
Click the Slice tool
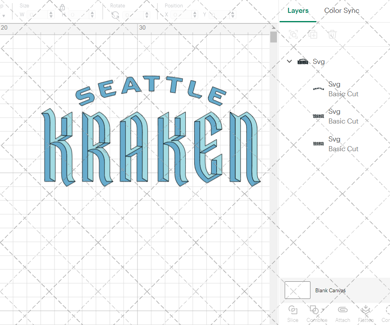click(293, 314)
